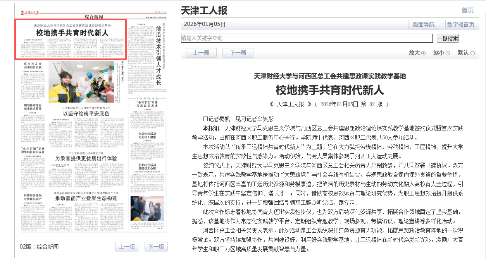Switch to next page with 下一版
The height and width of the screenshot is (259, 486).
[156, 247]
